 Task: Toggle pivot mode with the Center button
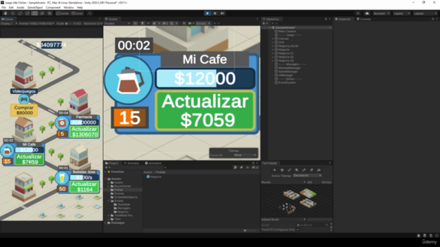pyautogui.click(x=63, y=13)
